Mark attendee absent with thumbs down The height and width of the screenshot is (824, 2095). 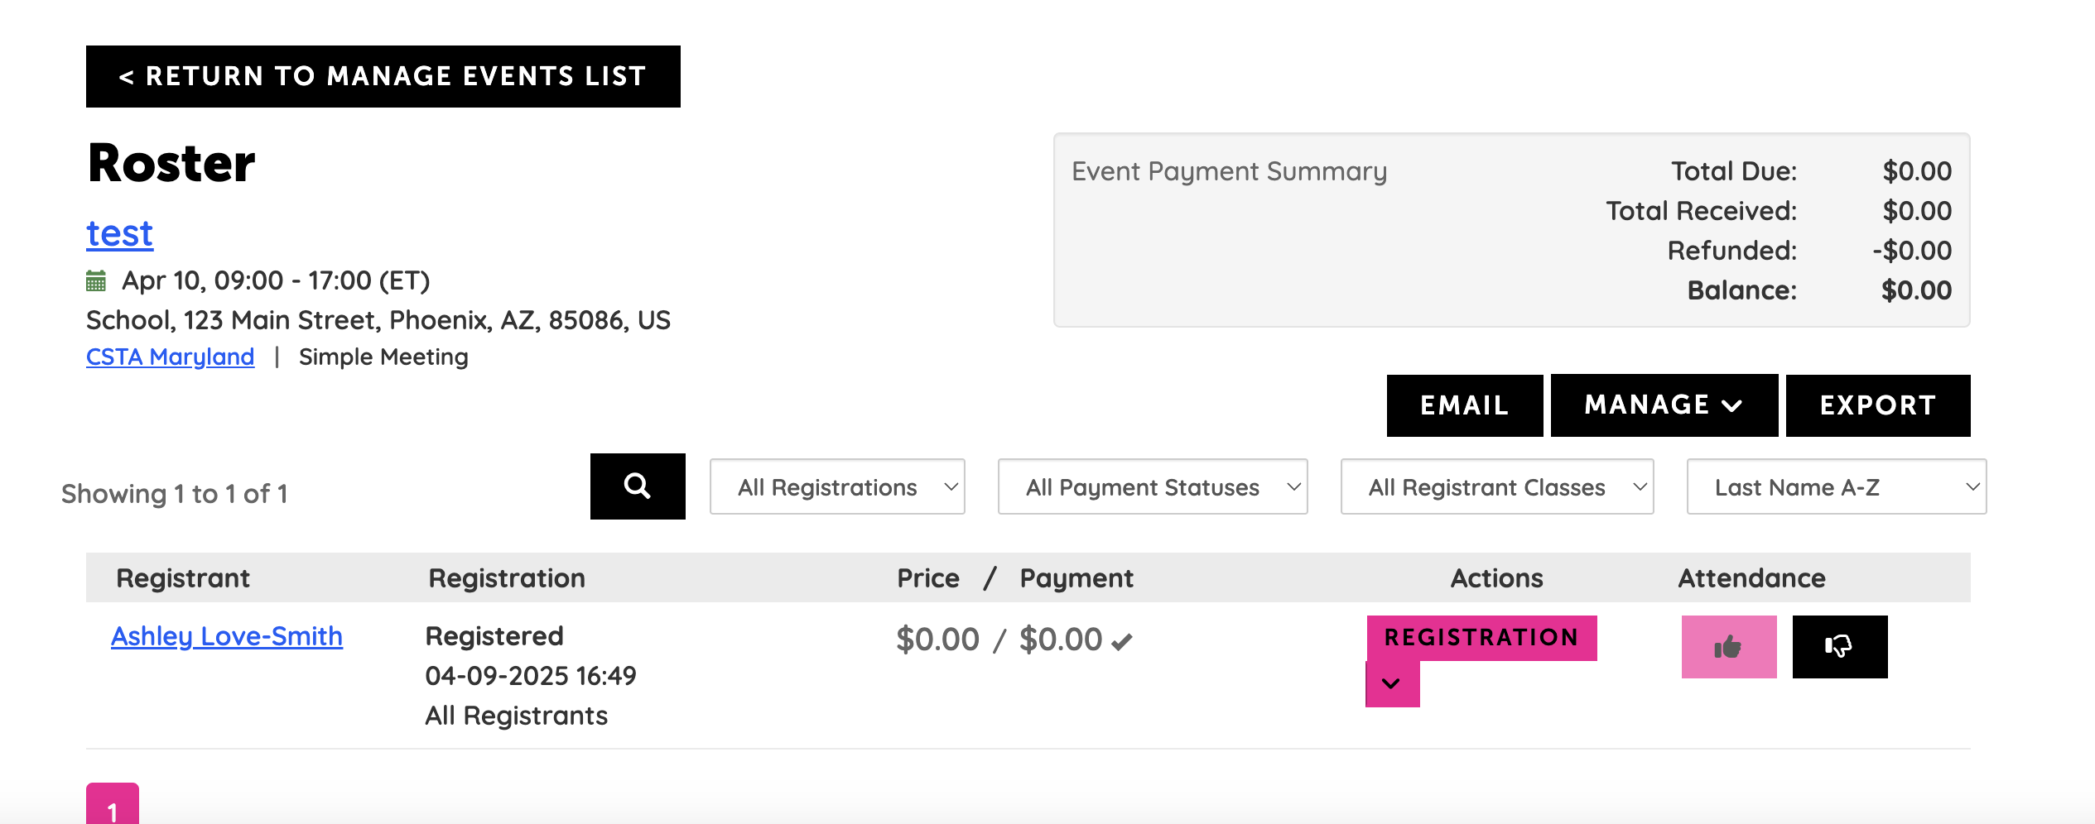1839,647
